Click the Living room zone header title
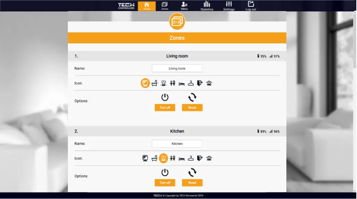 coord(177,56)
